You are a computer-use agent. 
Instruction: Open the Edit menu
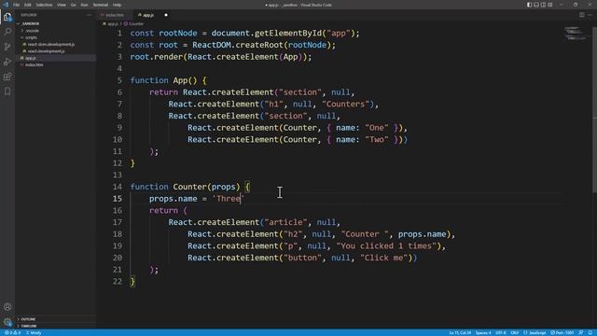(28, 5)
